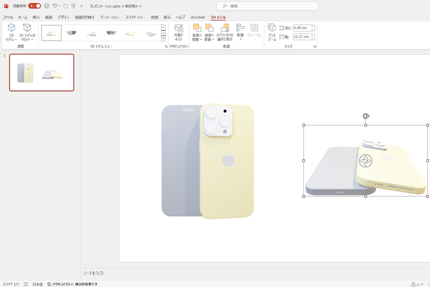This screenshot has width=430, height=287.
Task: Start slideshow from beginning icon
Action: [x=74, y=6]
